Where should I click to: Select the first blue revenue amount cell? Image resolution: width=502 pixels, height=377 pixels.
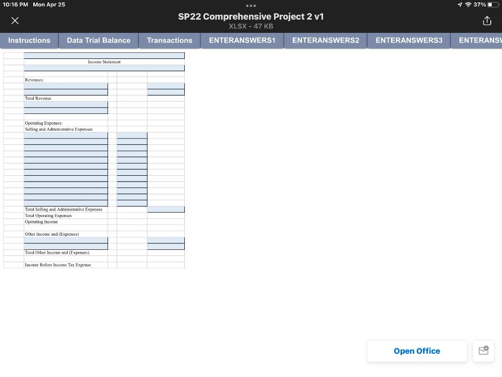(166, 86)
